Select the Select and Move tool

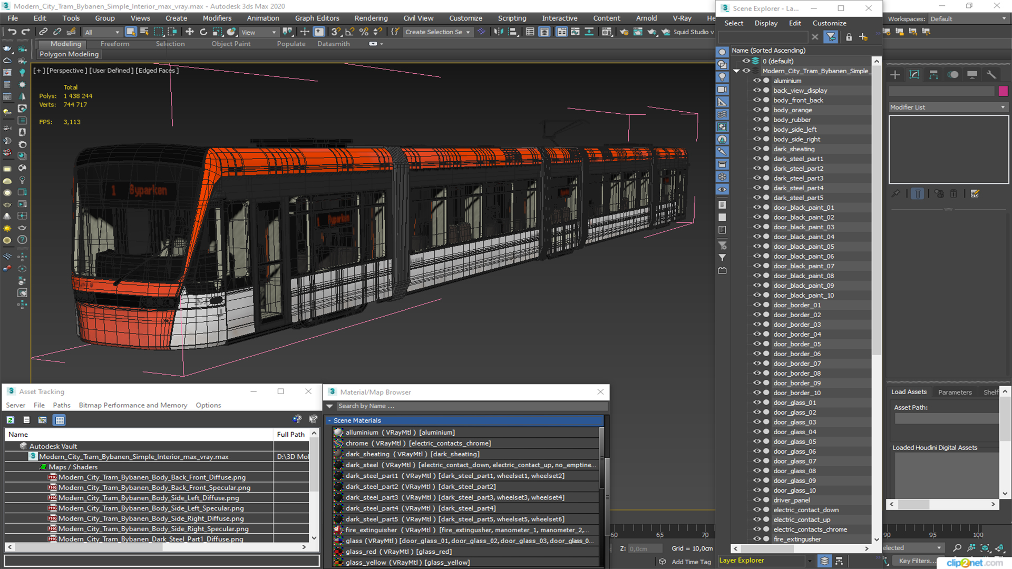coord(190,32)
